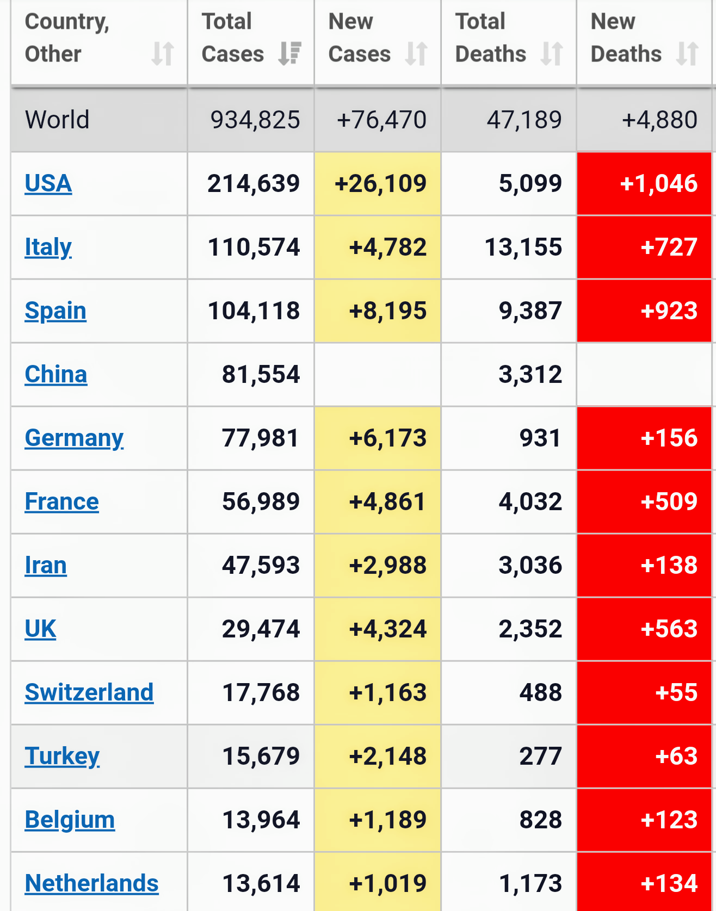Click the Iran link
Image resolution: width=716 pixels, height=911 pixels.
pyautogui.click(x=46, y=565)
